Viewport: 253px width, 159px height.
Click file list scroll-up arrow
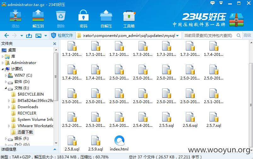pos(251,43)
